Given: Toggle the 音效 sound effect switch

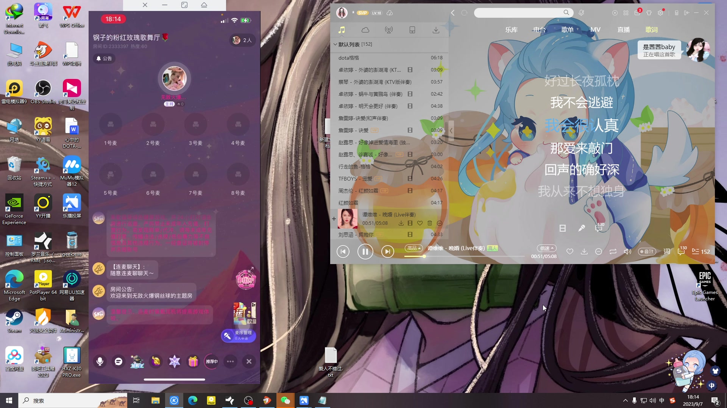Looking at the screenshot, I should tap(647, 252).
